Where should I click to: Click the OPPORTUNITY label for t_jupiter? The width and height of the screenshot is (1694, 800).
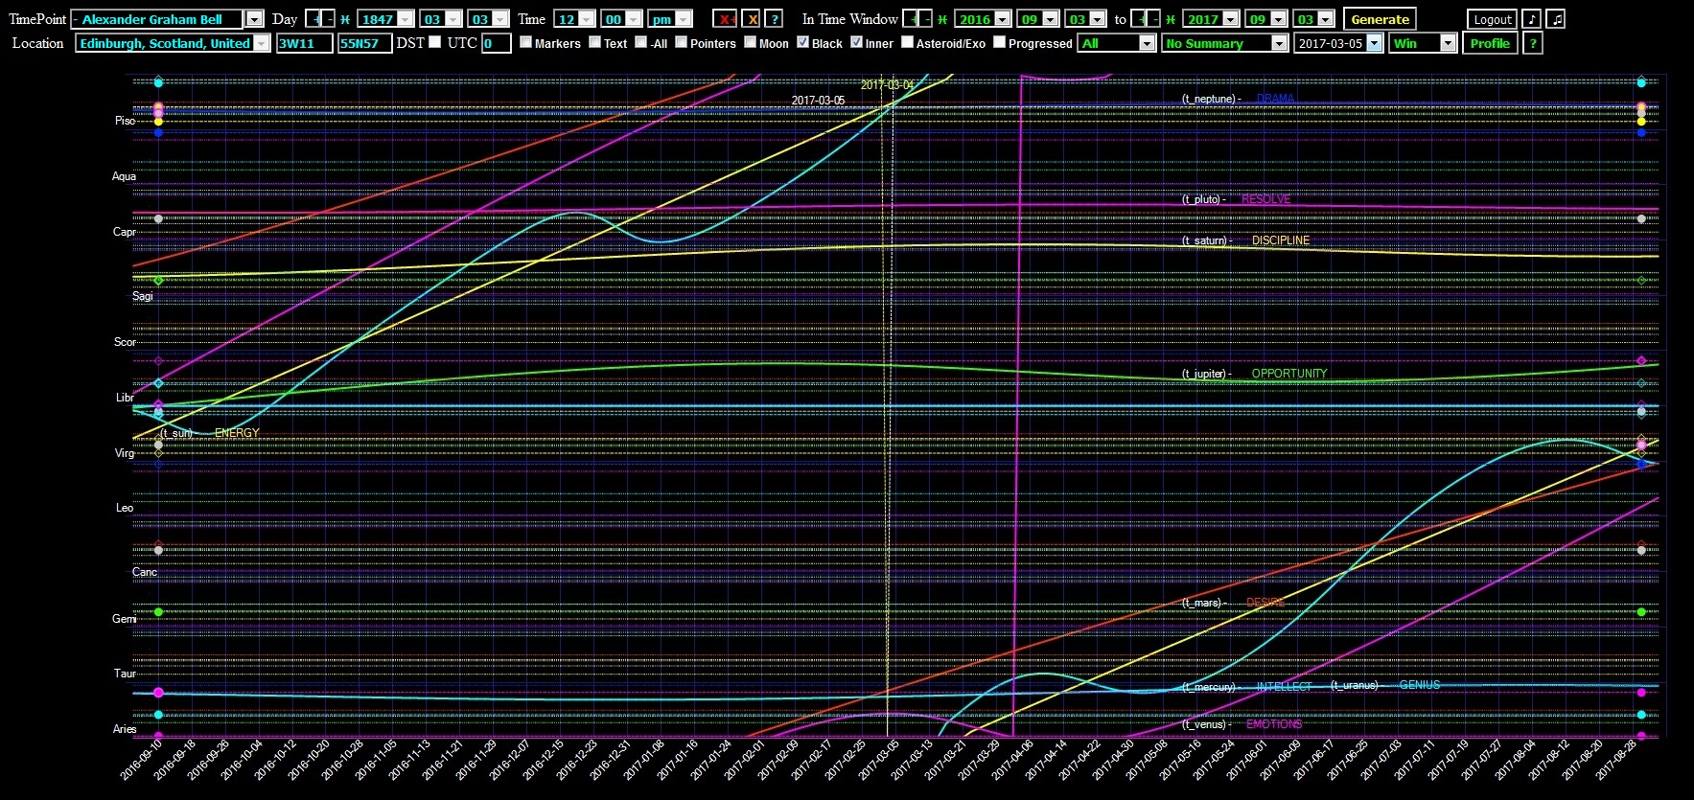click(x=1288, y=374)
